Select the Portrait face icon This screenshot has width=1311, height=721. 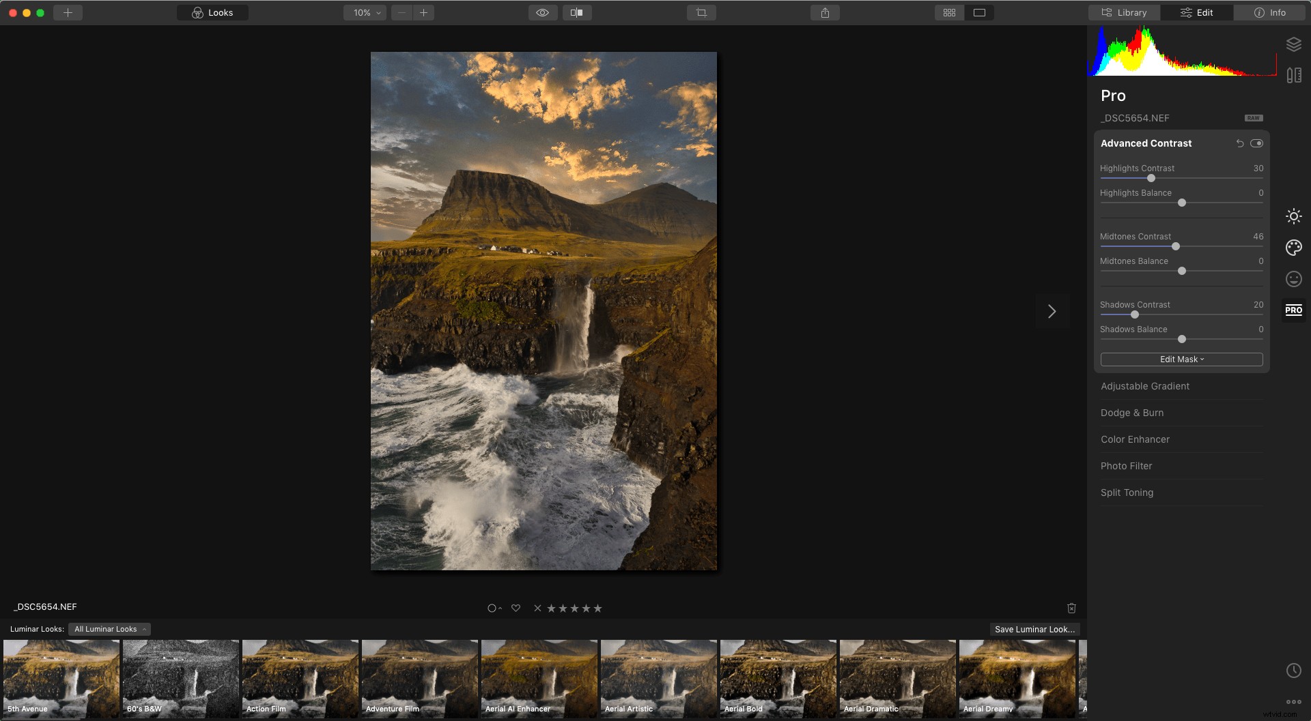1294,278
